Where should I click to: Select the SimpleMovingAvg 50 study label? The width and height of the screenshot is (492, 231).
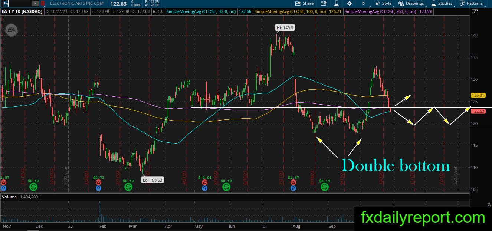(x=202, y=11)
